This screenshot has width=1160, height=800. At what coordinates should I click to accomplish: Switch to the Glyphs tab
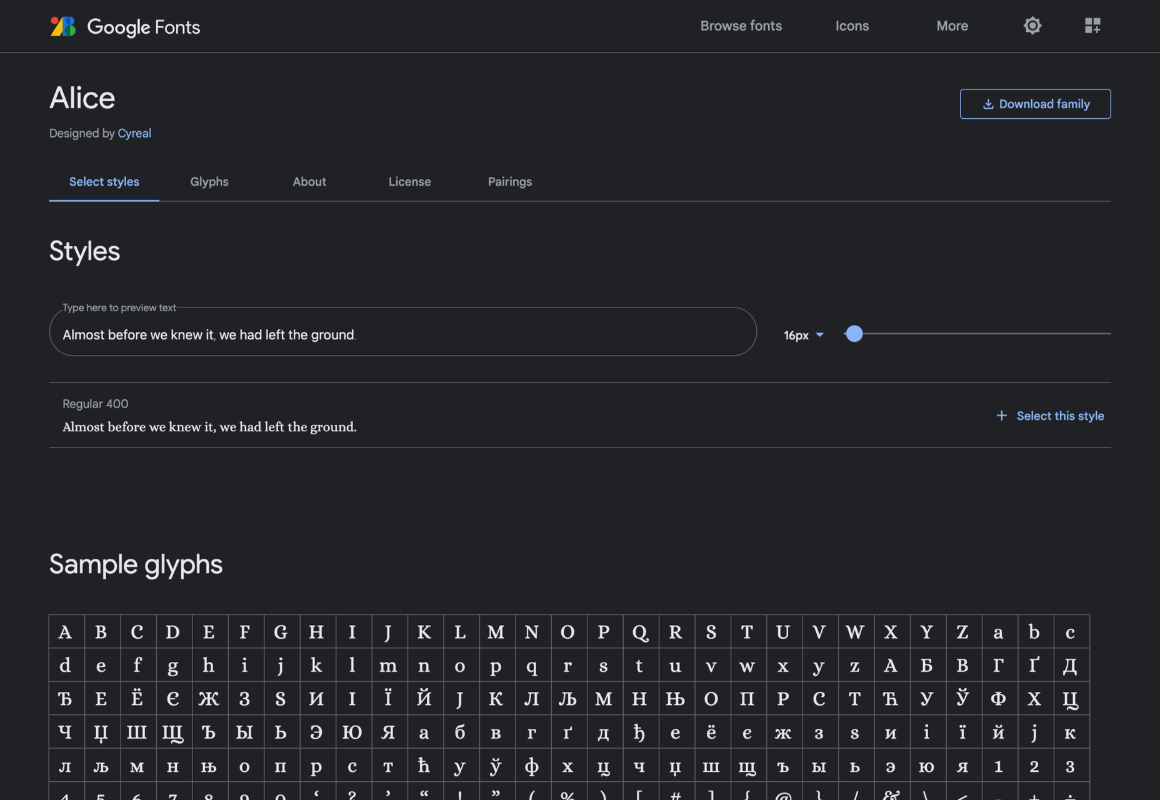pyautogui.click(x=209, y=182)
